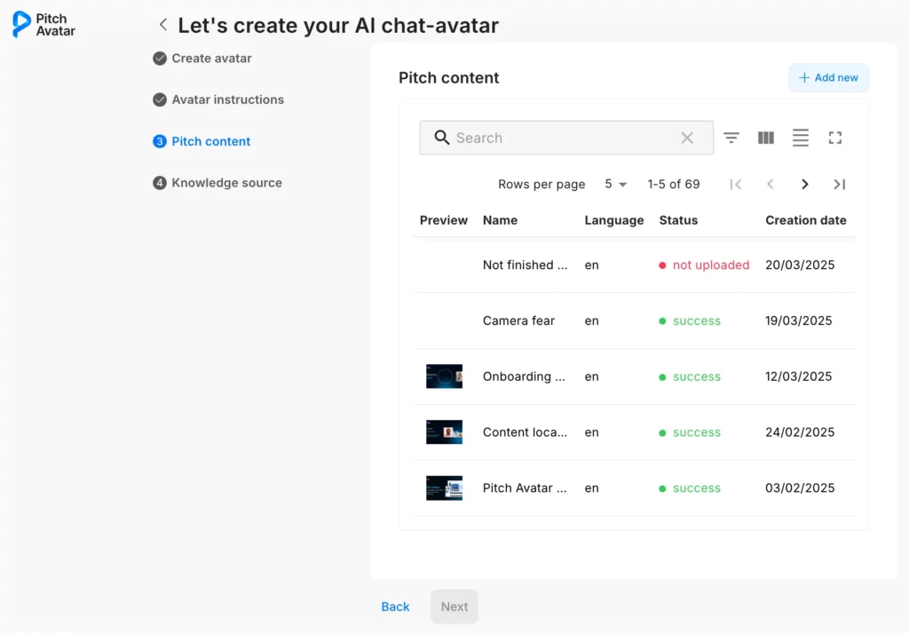Toggle table row density icon
This screenshot has width=909, height=633.
pyautogui.click(x=801, y=138)
